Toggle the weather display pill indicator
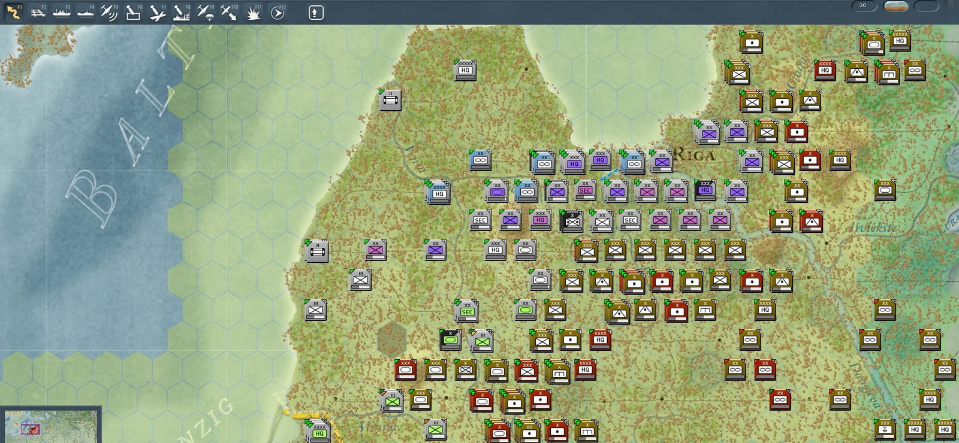The height and width of the screenshot is (443, 959). coord(896,6)
